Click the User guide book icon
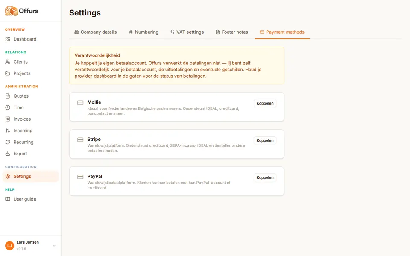The width and height of the screenshot is (410, 256). click(8, 199)
